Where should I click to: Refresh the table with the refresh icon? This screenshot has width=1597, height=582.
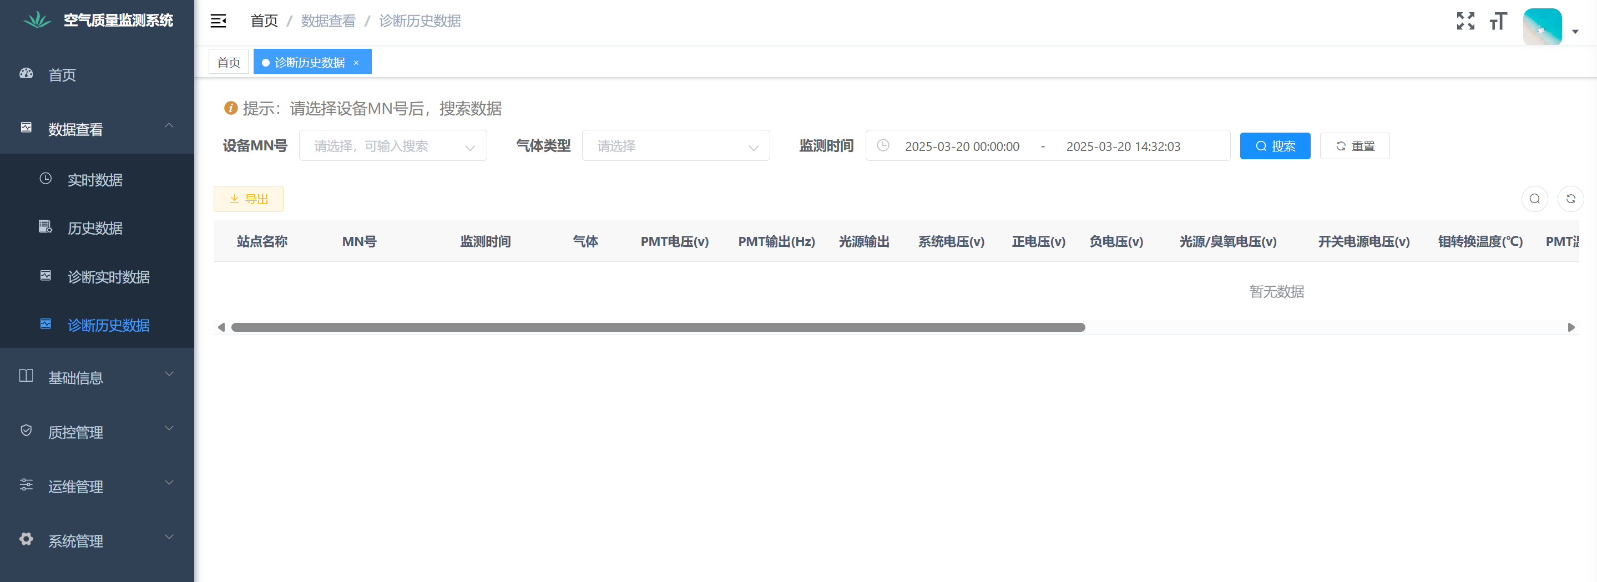coord(1571,198)
